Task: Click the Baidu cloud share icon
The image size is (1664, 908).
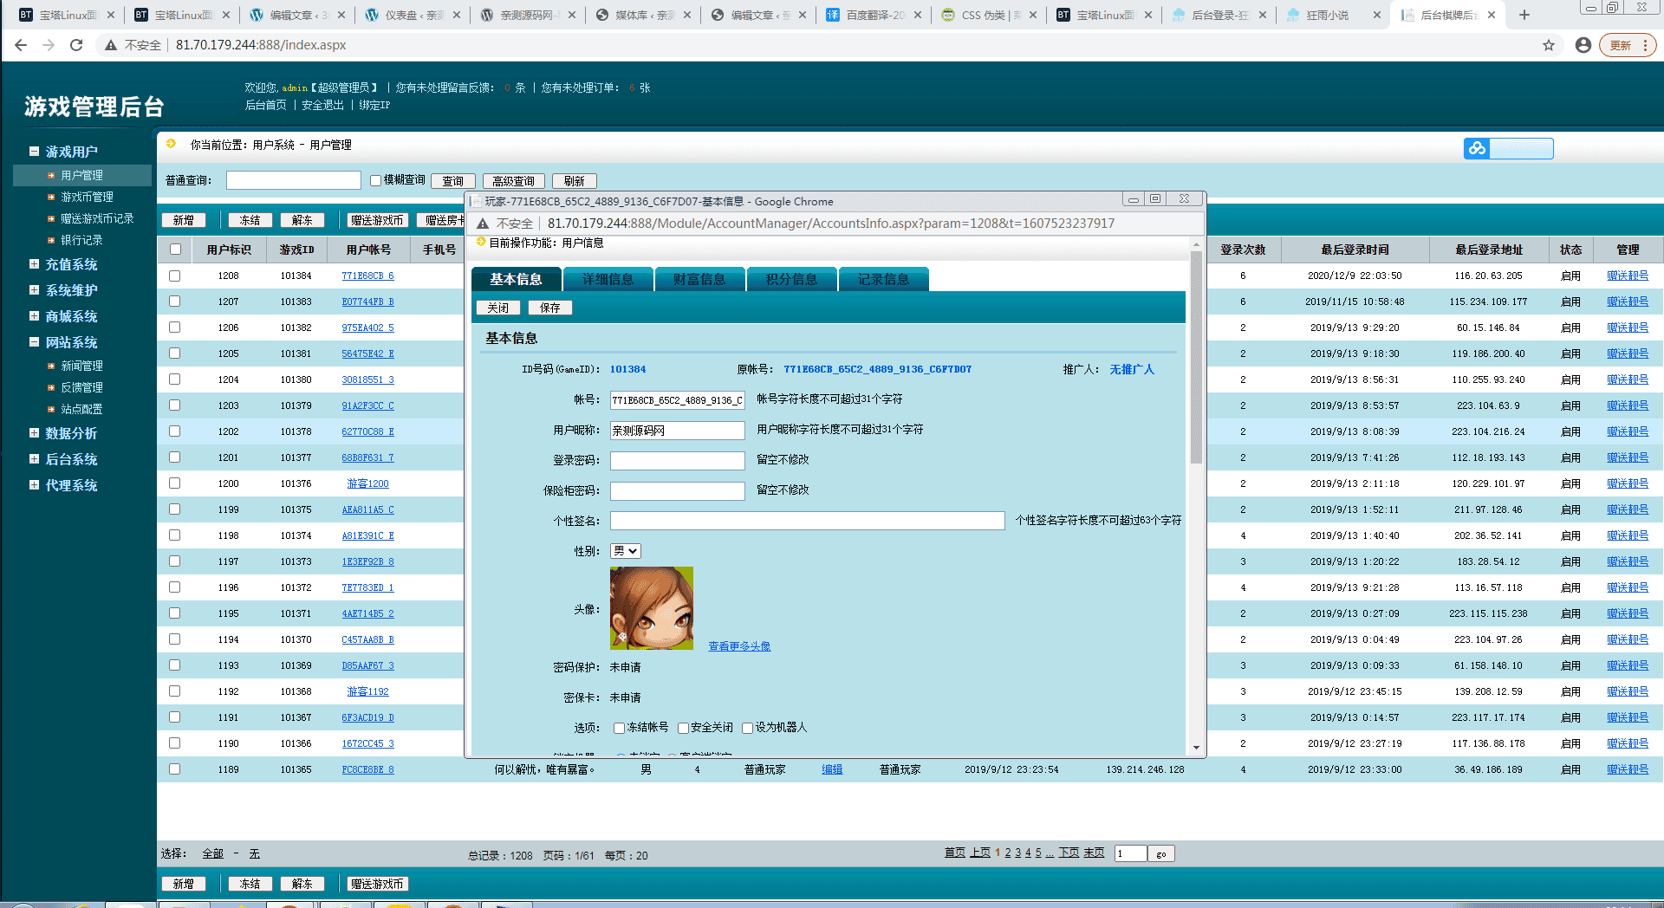Action: click(x=1477, y=148)
